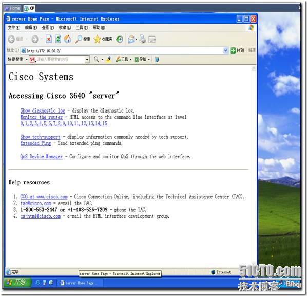Viewport: 307px width, 296px height.
Task: Expand the magnifier dropdown arrow in search bar
Action: [x=102, y=59]
